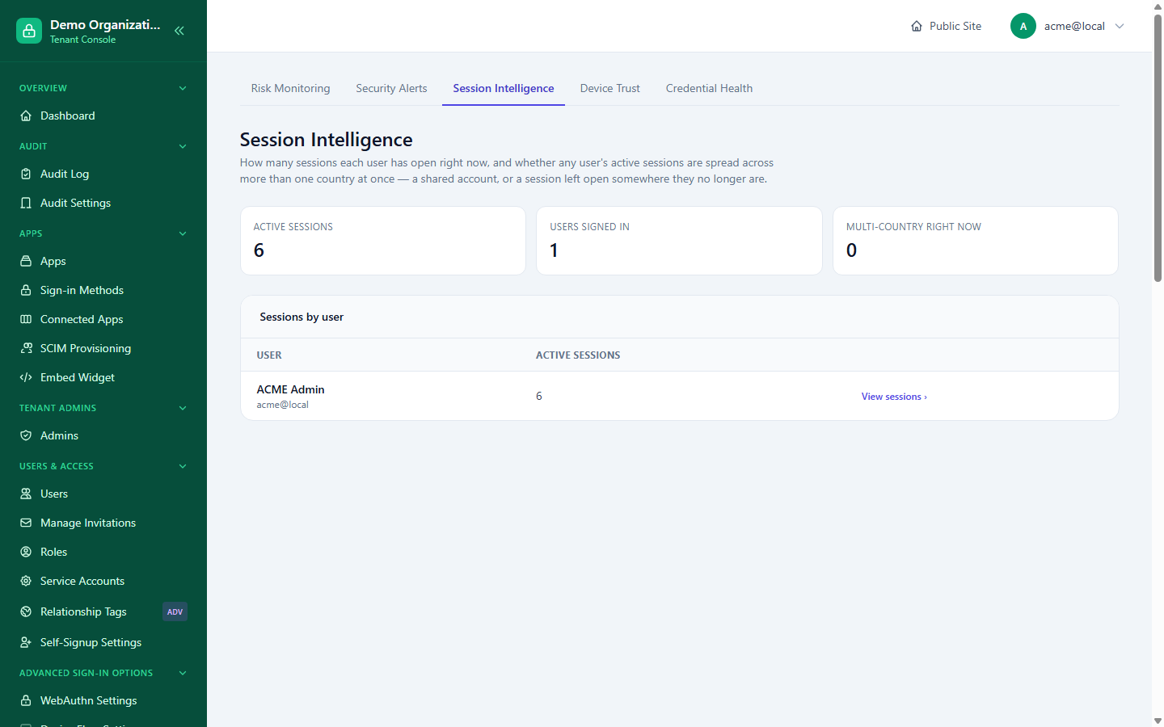The image size is (1164, 727).
Task: Select the Session Intelligence tab
Action: coord(504,89)
